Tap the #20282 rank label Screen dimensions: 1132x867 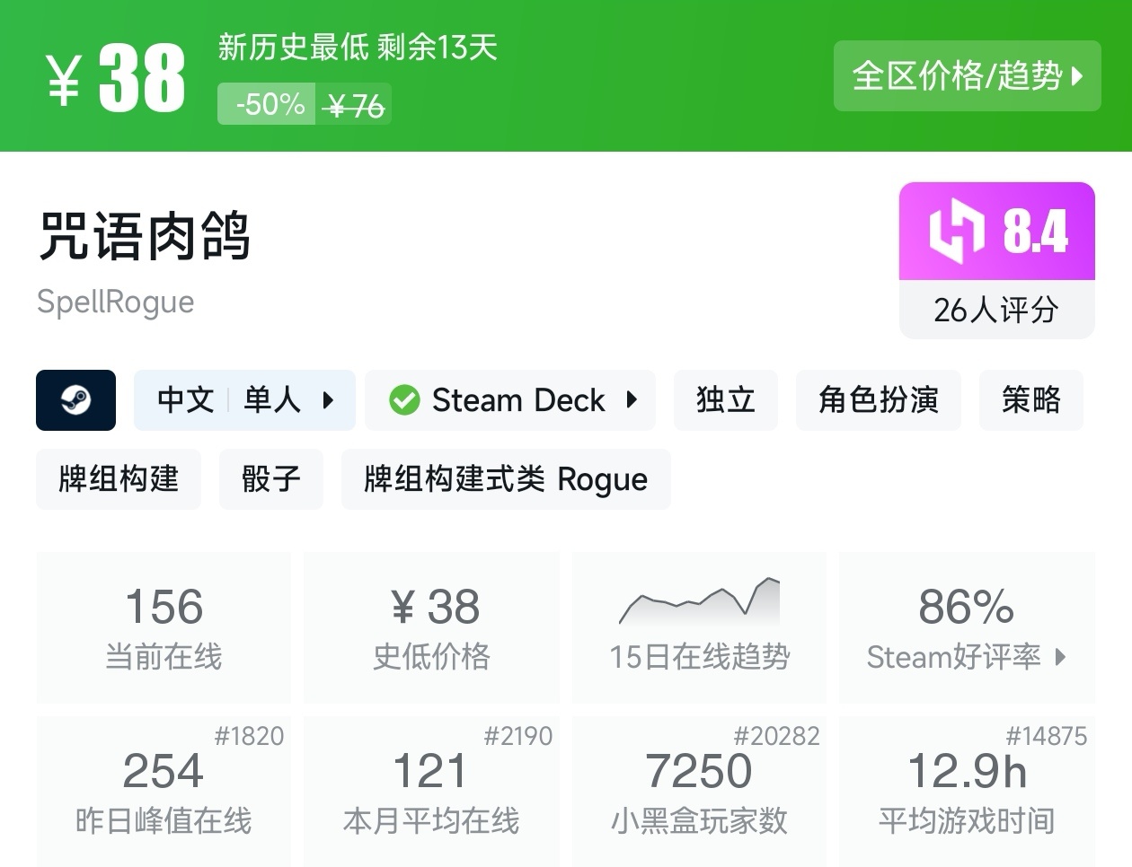coord(776,736)
